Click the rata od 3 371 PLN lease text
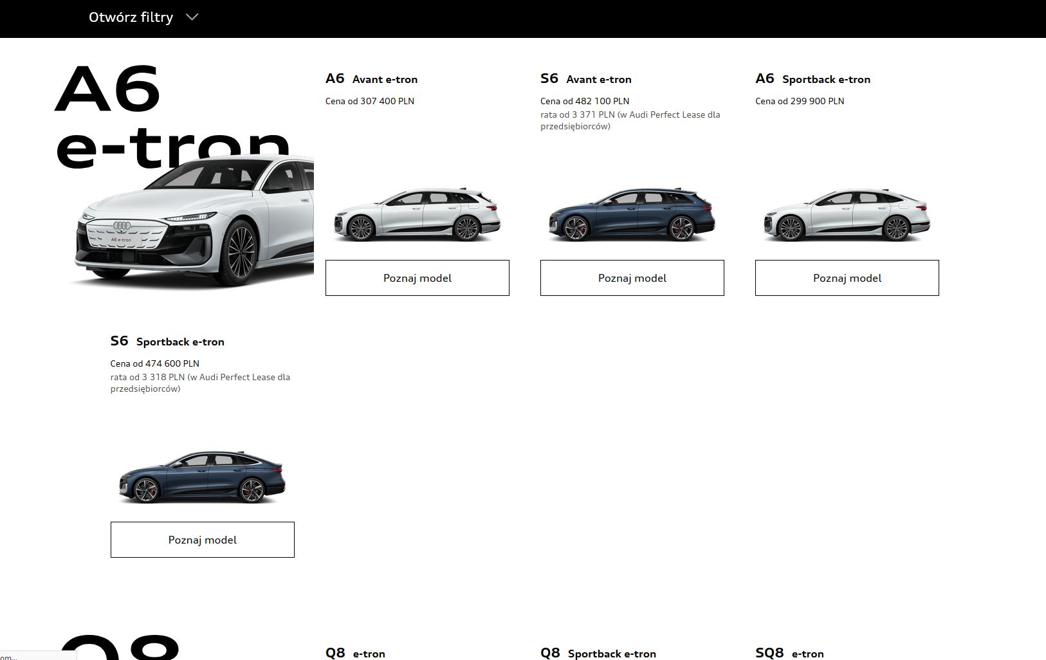The image size is (1046, 660). (630, 120)
